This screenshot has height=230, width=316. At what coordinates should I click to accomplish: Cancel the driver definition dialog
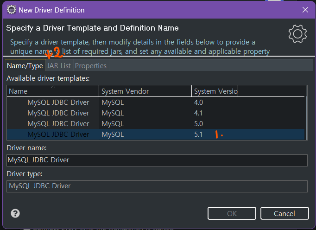284,213
